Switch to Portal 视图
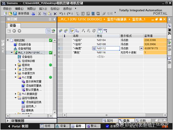The height and width of the screenshot is (130, 173). click(18, 126)
